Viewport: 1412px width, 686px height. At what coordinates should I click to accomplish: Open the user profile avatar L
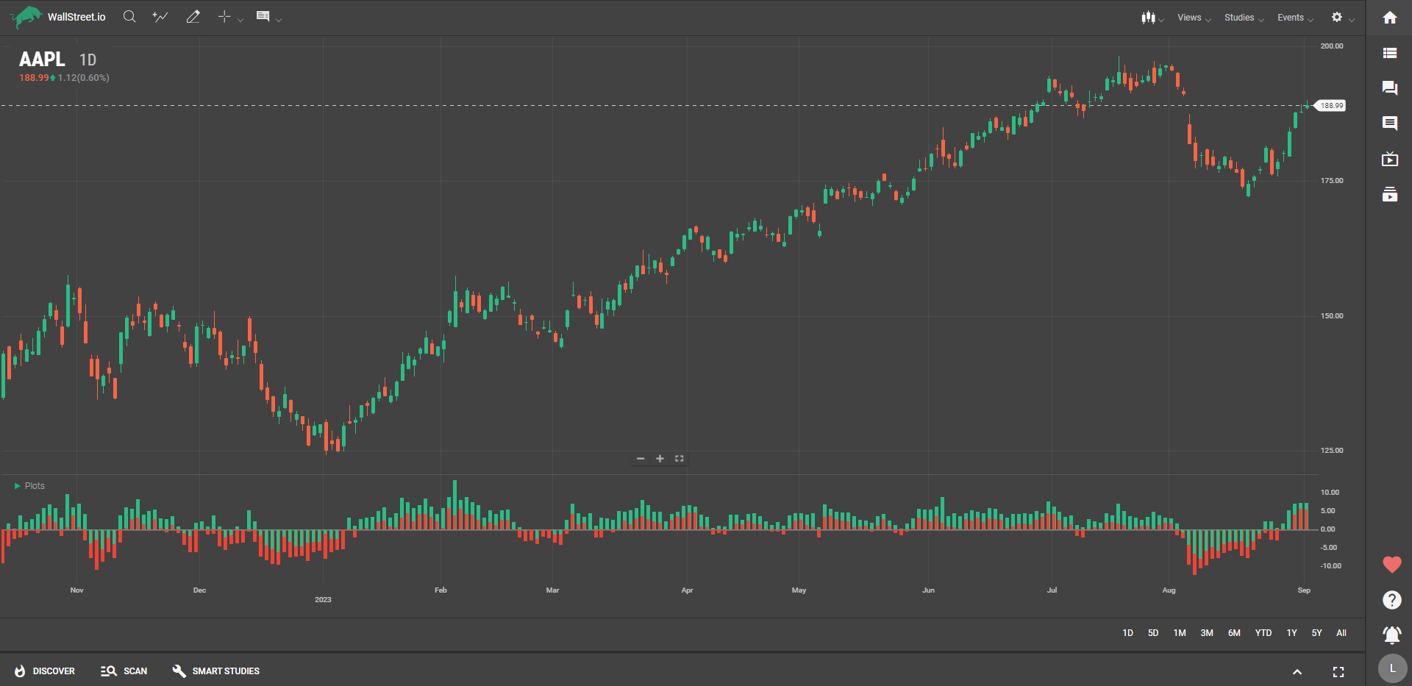pos(1392,668)
